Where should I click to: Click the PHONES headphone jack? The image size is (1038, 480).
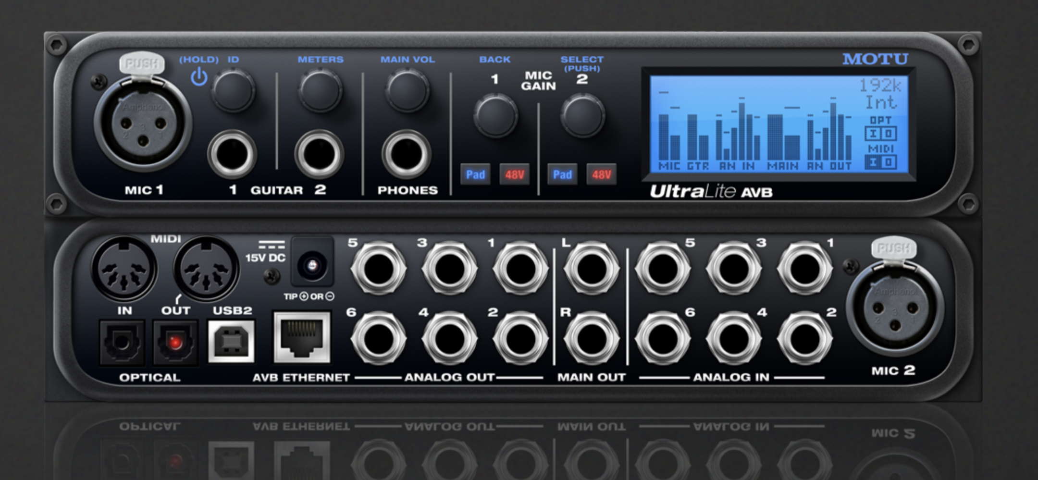[x=407, y=155]
